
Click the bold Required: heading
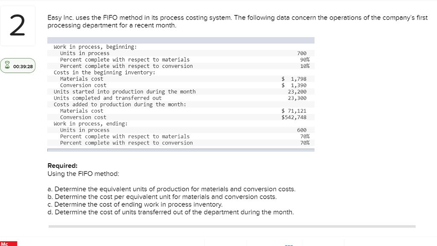62,166
